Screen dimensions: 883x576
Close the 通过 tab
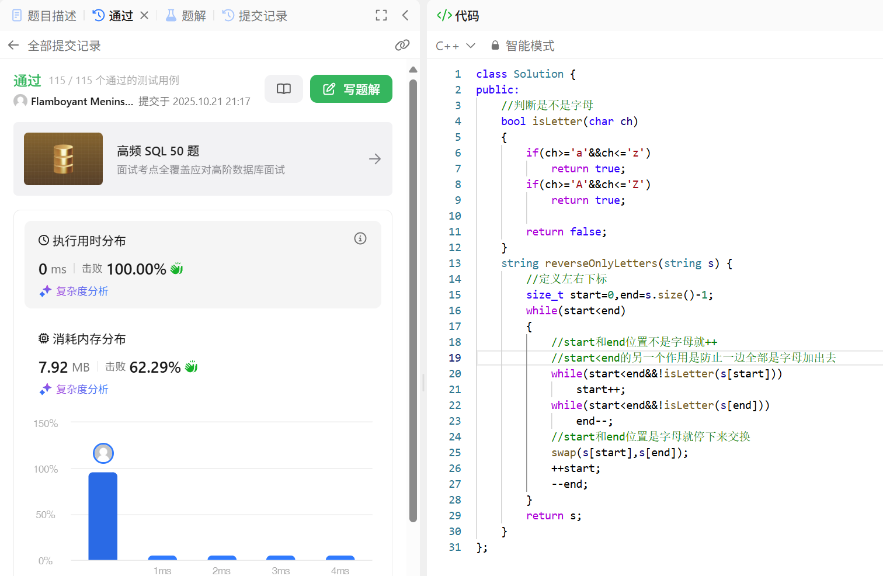[144, 16]
